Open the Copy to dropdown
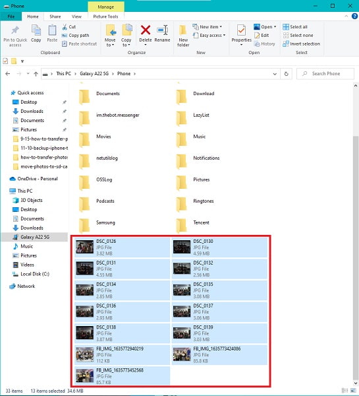This screenshot has height=396, width=359. (x=126, y=43)
